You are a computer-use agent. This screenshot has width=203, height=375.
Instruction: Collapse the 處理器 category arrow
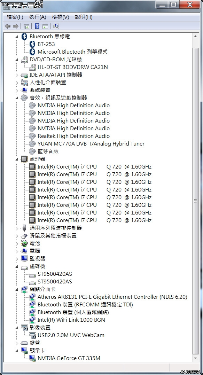[x=17, y=159]
